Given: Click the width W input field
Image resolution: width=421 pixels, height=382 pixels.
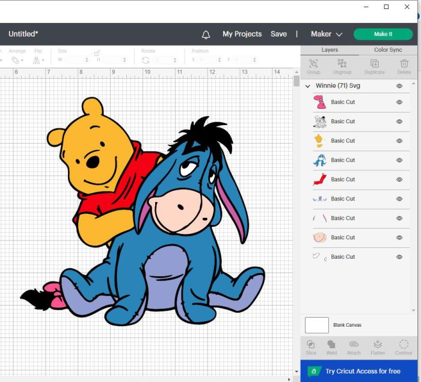Looking at the screenshot, I should (x=74, y=60).
